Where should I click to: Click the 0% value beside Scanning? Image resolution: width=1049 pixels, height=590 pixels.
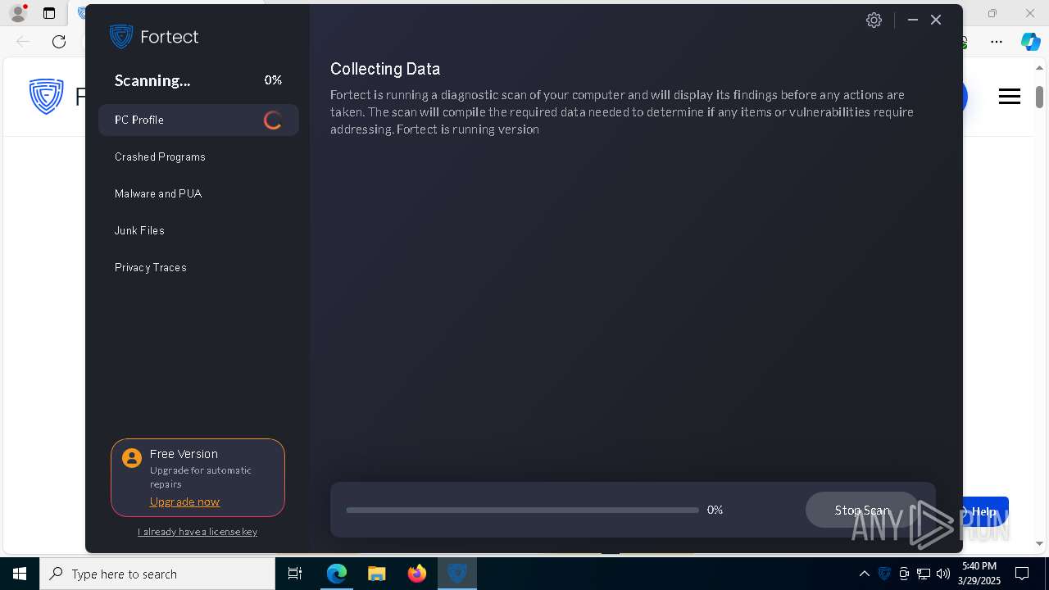tap(273, 79)
